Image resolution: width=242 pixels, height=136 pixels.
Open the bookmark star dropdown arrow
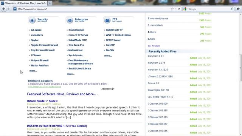(175, 9)
